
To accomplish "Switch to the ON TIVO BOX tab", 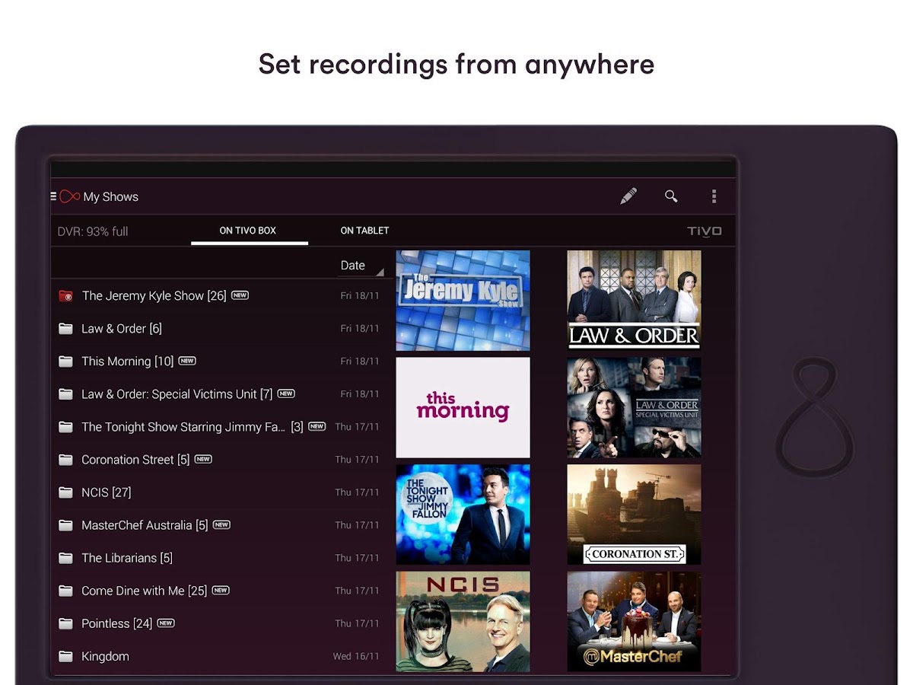I will 248,231.
